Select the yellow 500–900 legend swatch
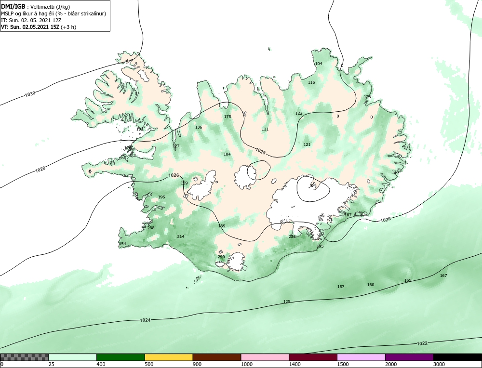This screenshot has width=482, height=368. [169, 357]
